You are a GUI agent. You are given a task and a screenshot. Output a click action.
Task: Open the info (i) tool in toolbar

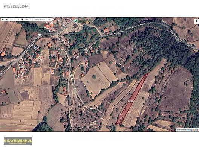(x=18, y=20)
